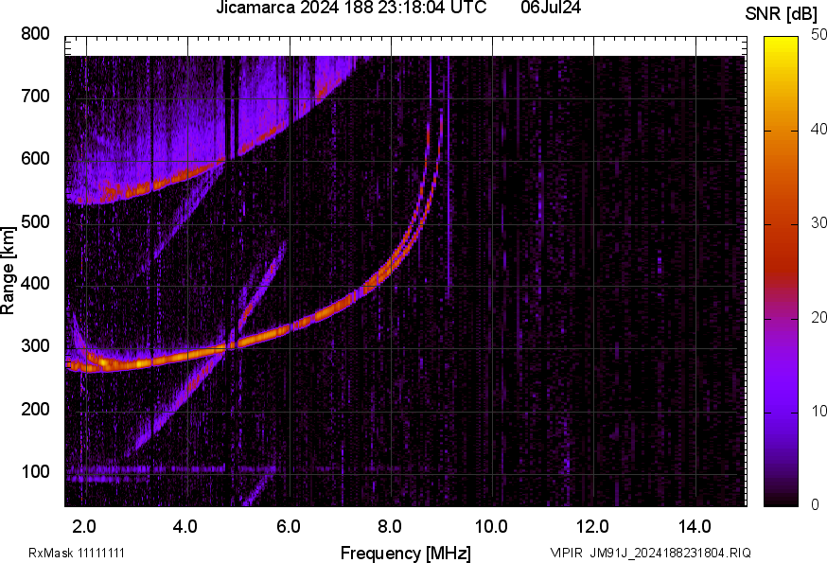The image size is (827, 563).
Task: Select the 40 colorbar tick value
Action: coord(819,129)
